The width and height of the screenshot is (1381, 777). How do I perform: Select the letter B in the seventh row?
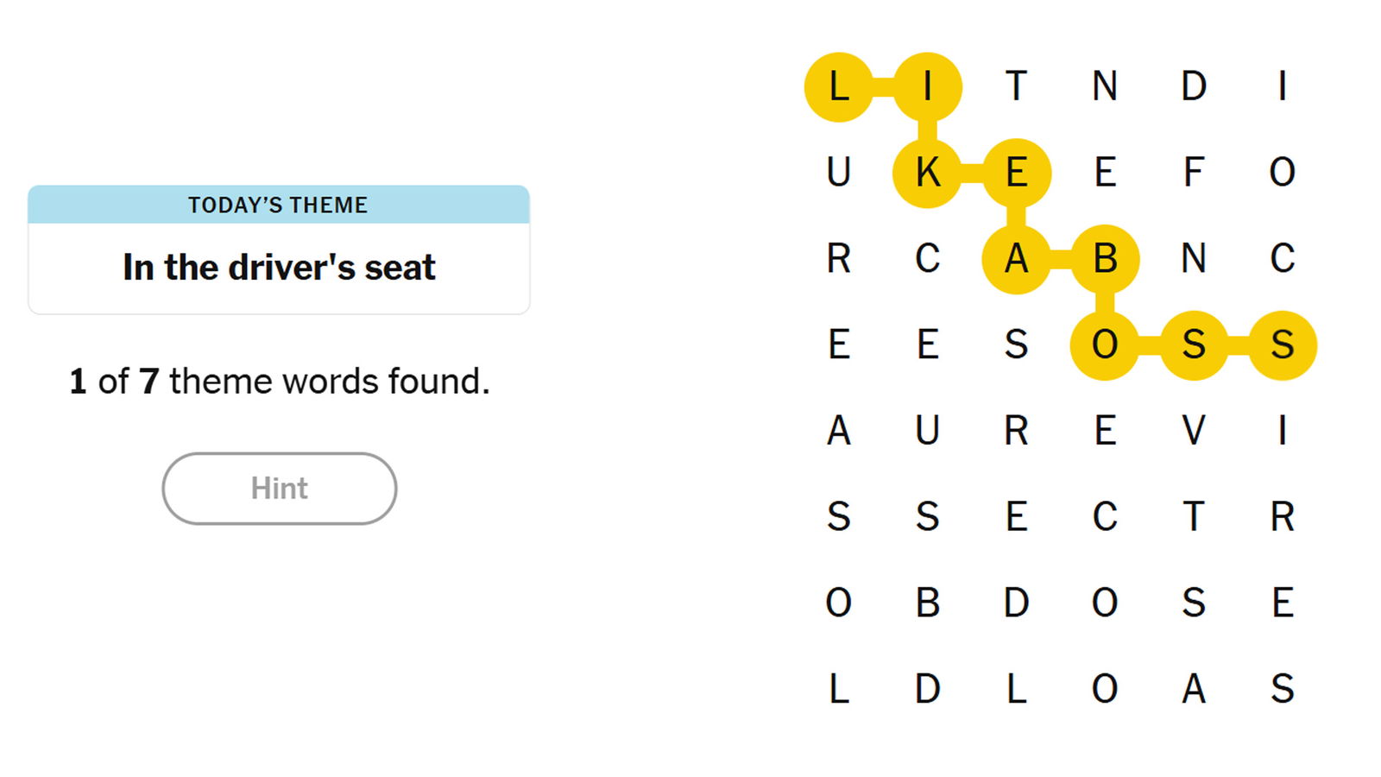coord(928,603)
